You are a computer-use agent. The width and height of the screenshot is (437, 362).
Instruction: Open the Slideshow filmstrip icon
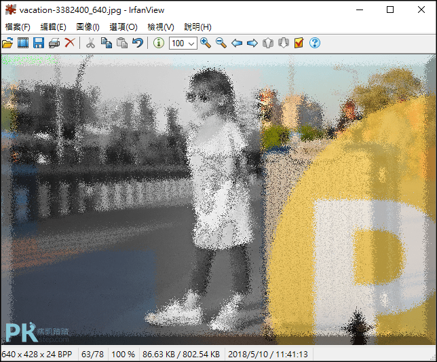(x=23, y=43)
